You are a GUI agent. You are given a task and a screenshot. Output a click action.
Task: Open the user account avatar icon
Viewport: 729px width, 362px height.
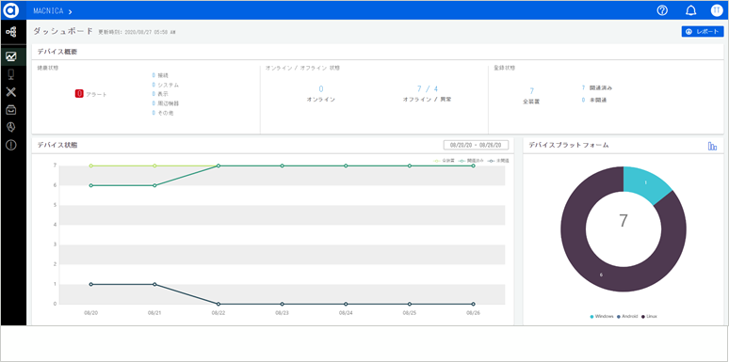click(x=717, y=10)
